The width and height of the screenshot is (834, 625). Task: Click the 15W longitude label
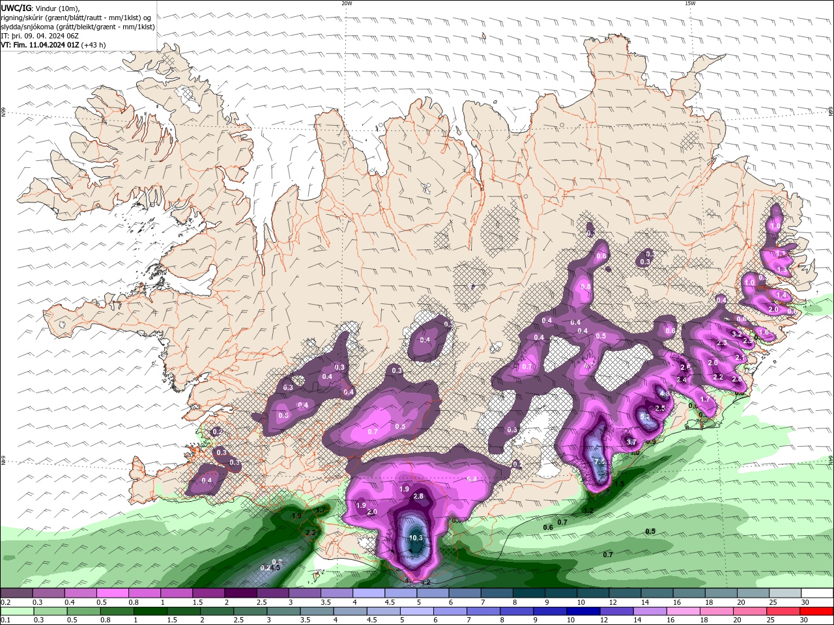pyautogui.click(x=689, y=3)
